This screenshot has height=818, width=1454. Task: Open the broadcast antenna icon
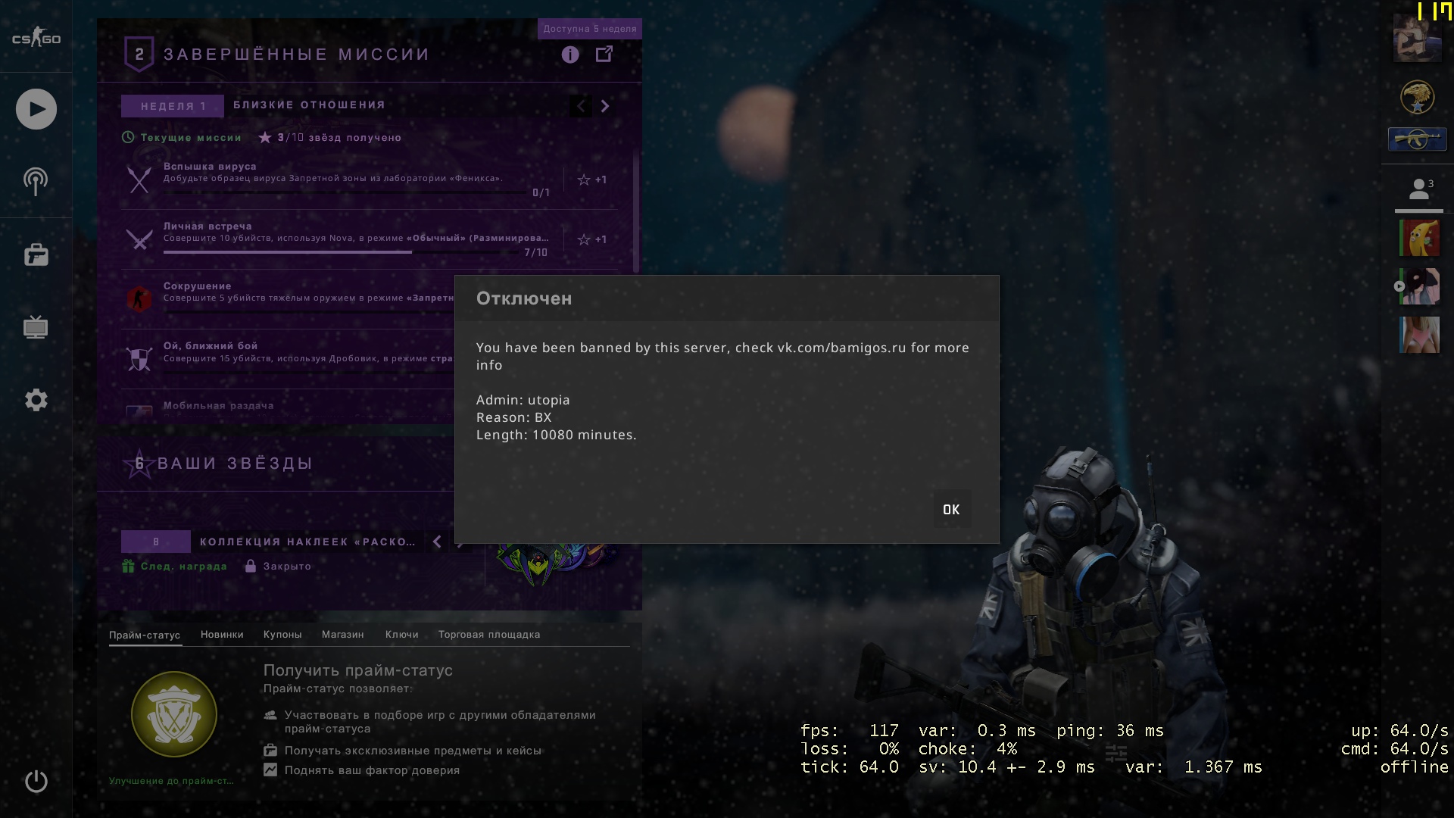click(36, 181)
